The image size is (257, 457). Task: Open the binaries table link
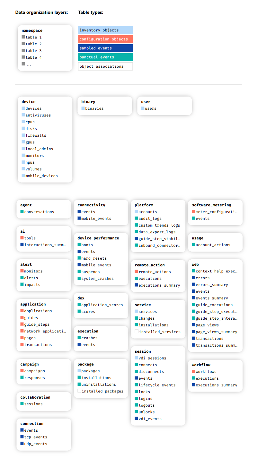coord(94,108)
